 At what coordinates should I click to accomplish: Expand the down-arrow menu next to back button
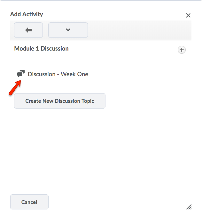68,30
